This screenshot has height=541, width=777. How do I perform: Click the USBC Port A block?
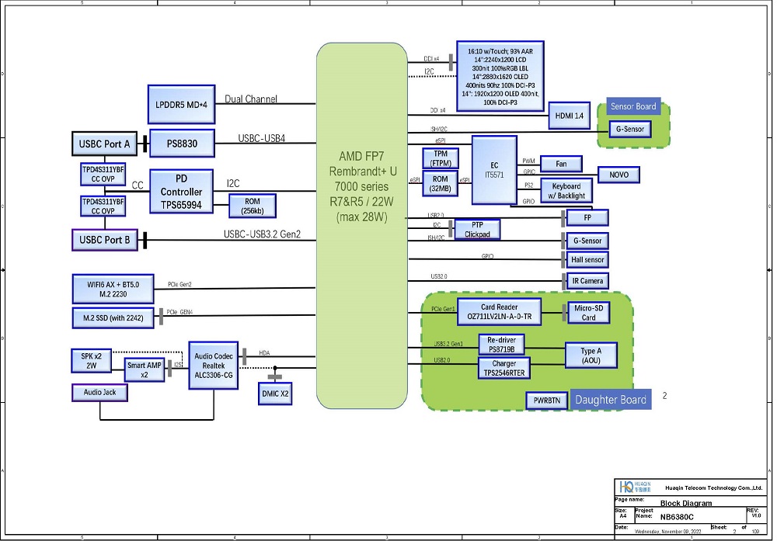[105, 144]
